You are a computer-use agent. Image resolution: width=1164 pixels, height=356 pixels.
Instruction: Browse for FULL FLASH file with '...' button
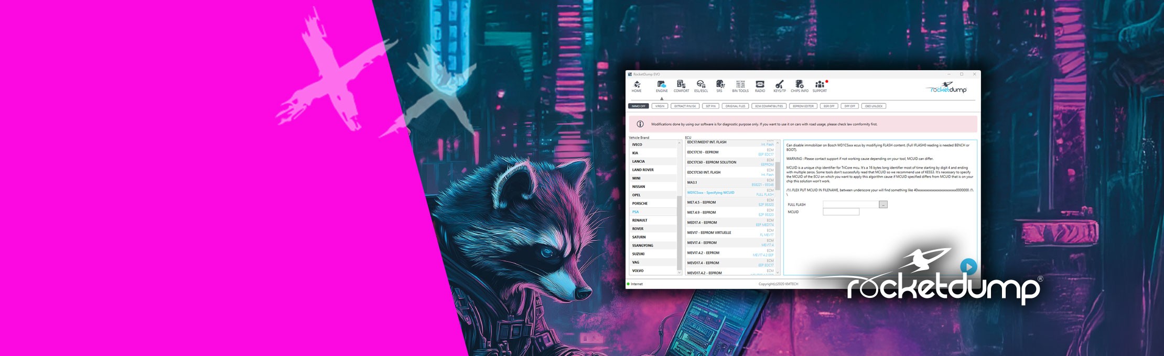pyautogui.click(x=883, y=205)
